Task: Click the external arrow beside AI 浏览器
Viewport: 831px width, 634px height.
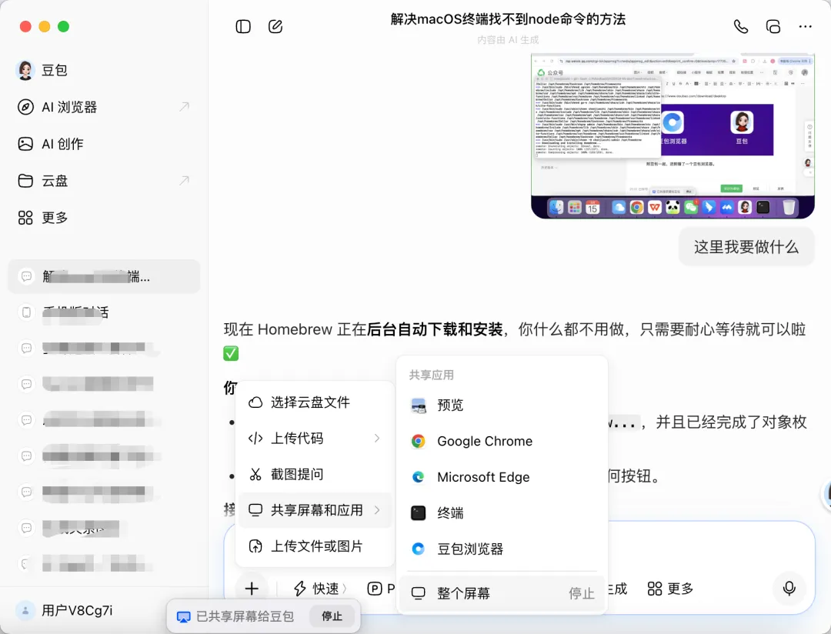Action: pyautogui.click(x=184, y=107)
